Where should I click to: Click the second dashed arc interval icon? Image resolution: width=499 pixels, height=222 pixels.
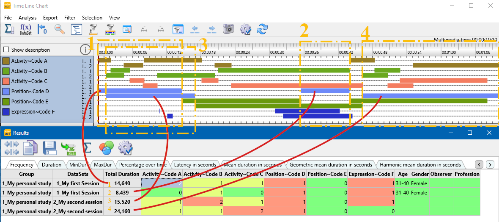click(162, 29)
